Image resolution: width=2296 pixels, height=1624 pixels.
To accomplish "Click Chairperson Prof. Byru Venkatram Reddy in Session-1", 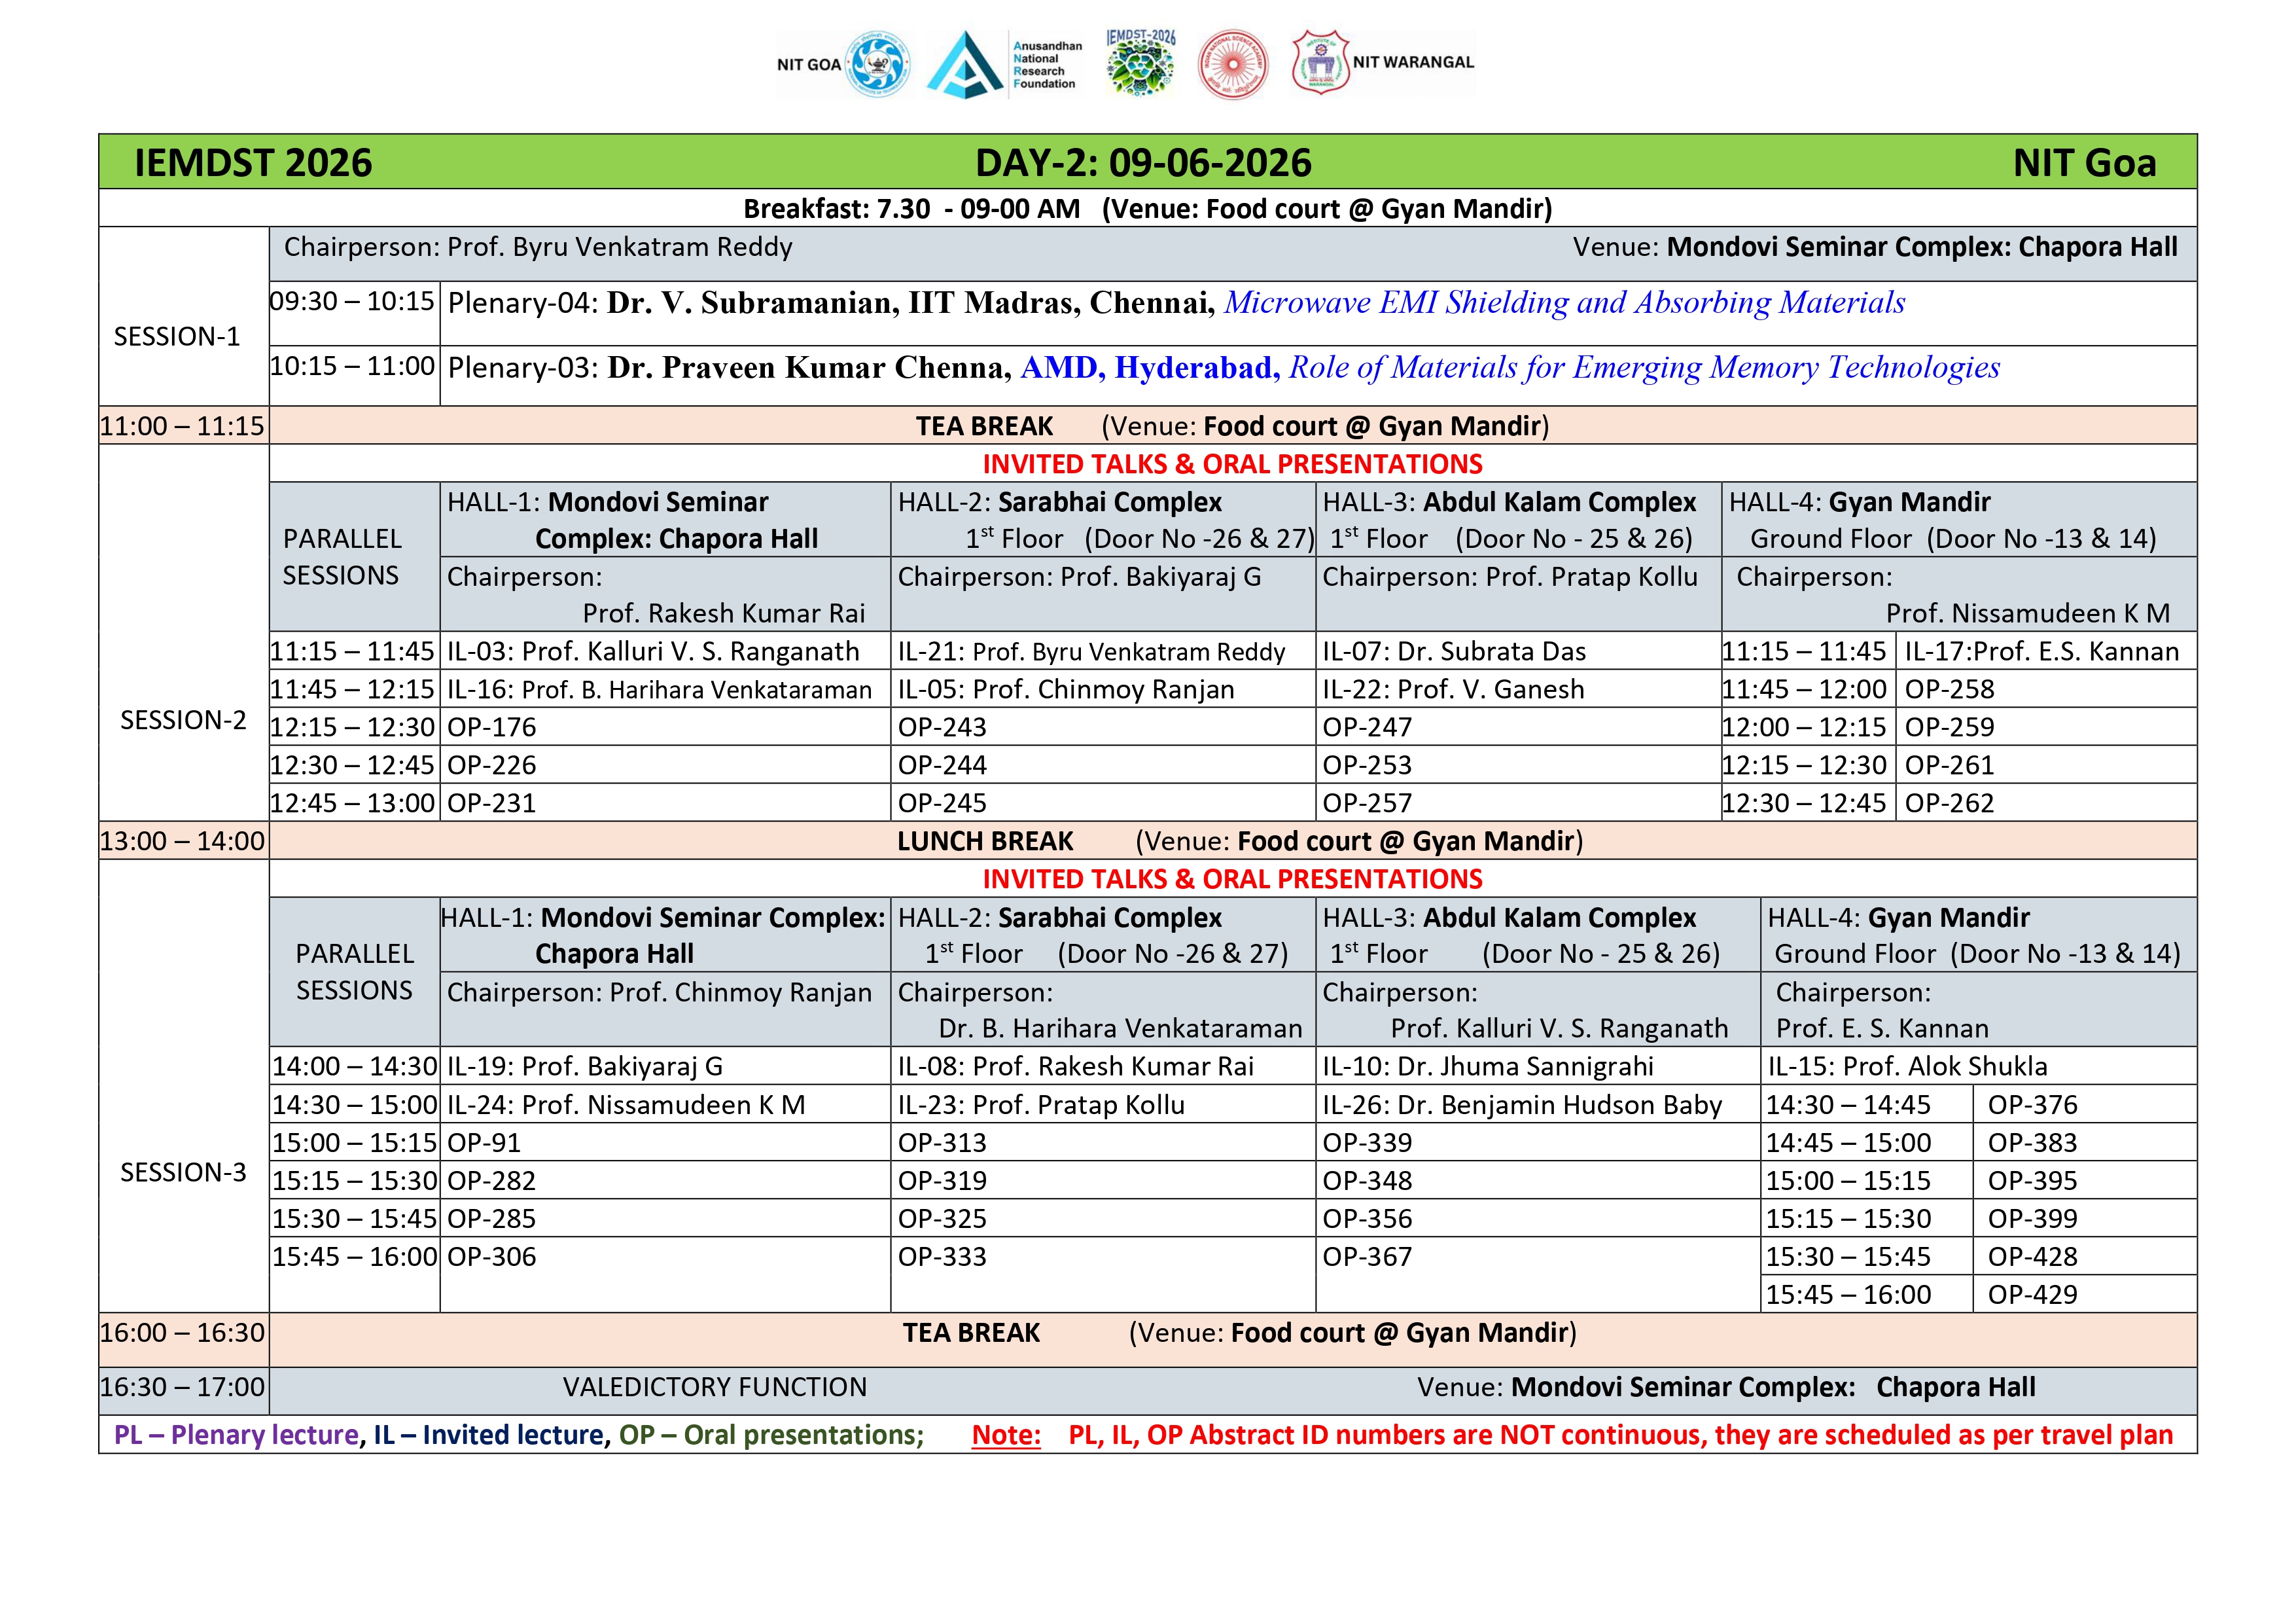I will pos(538,247).
